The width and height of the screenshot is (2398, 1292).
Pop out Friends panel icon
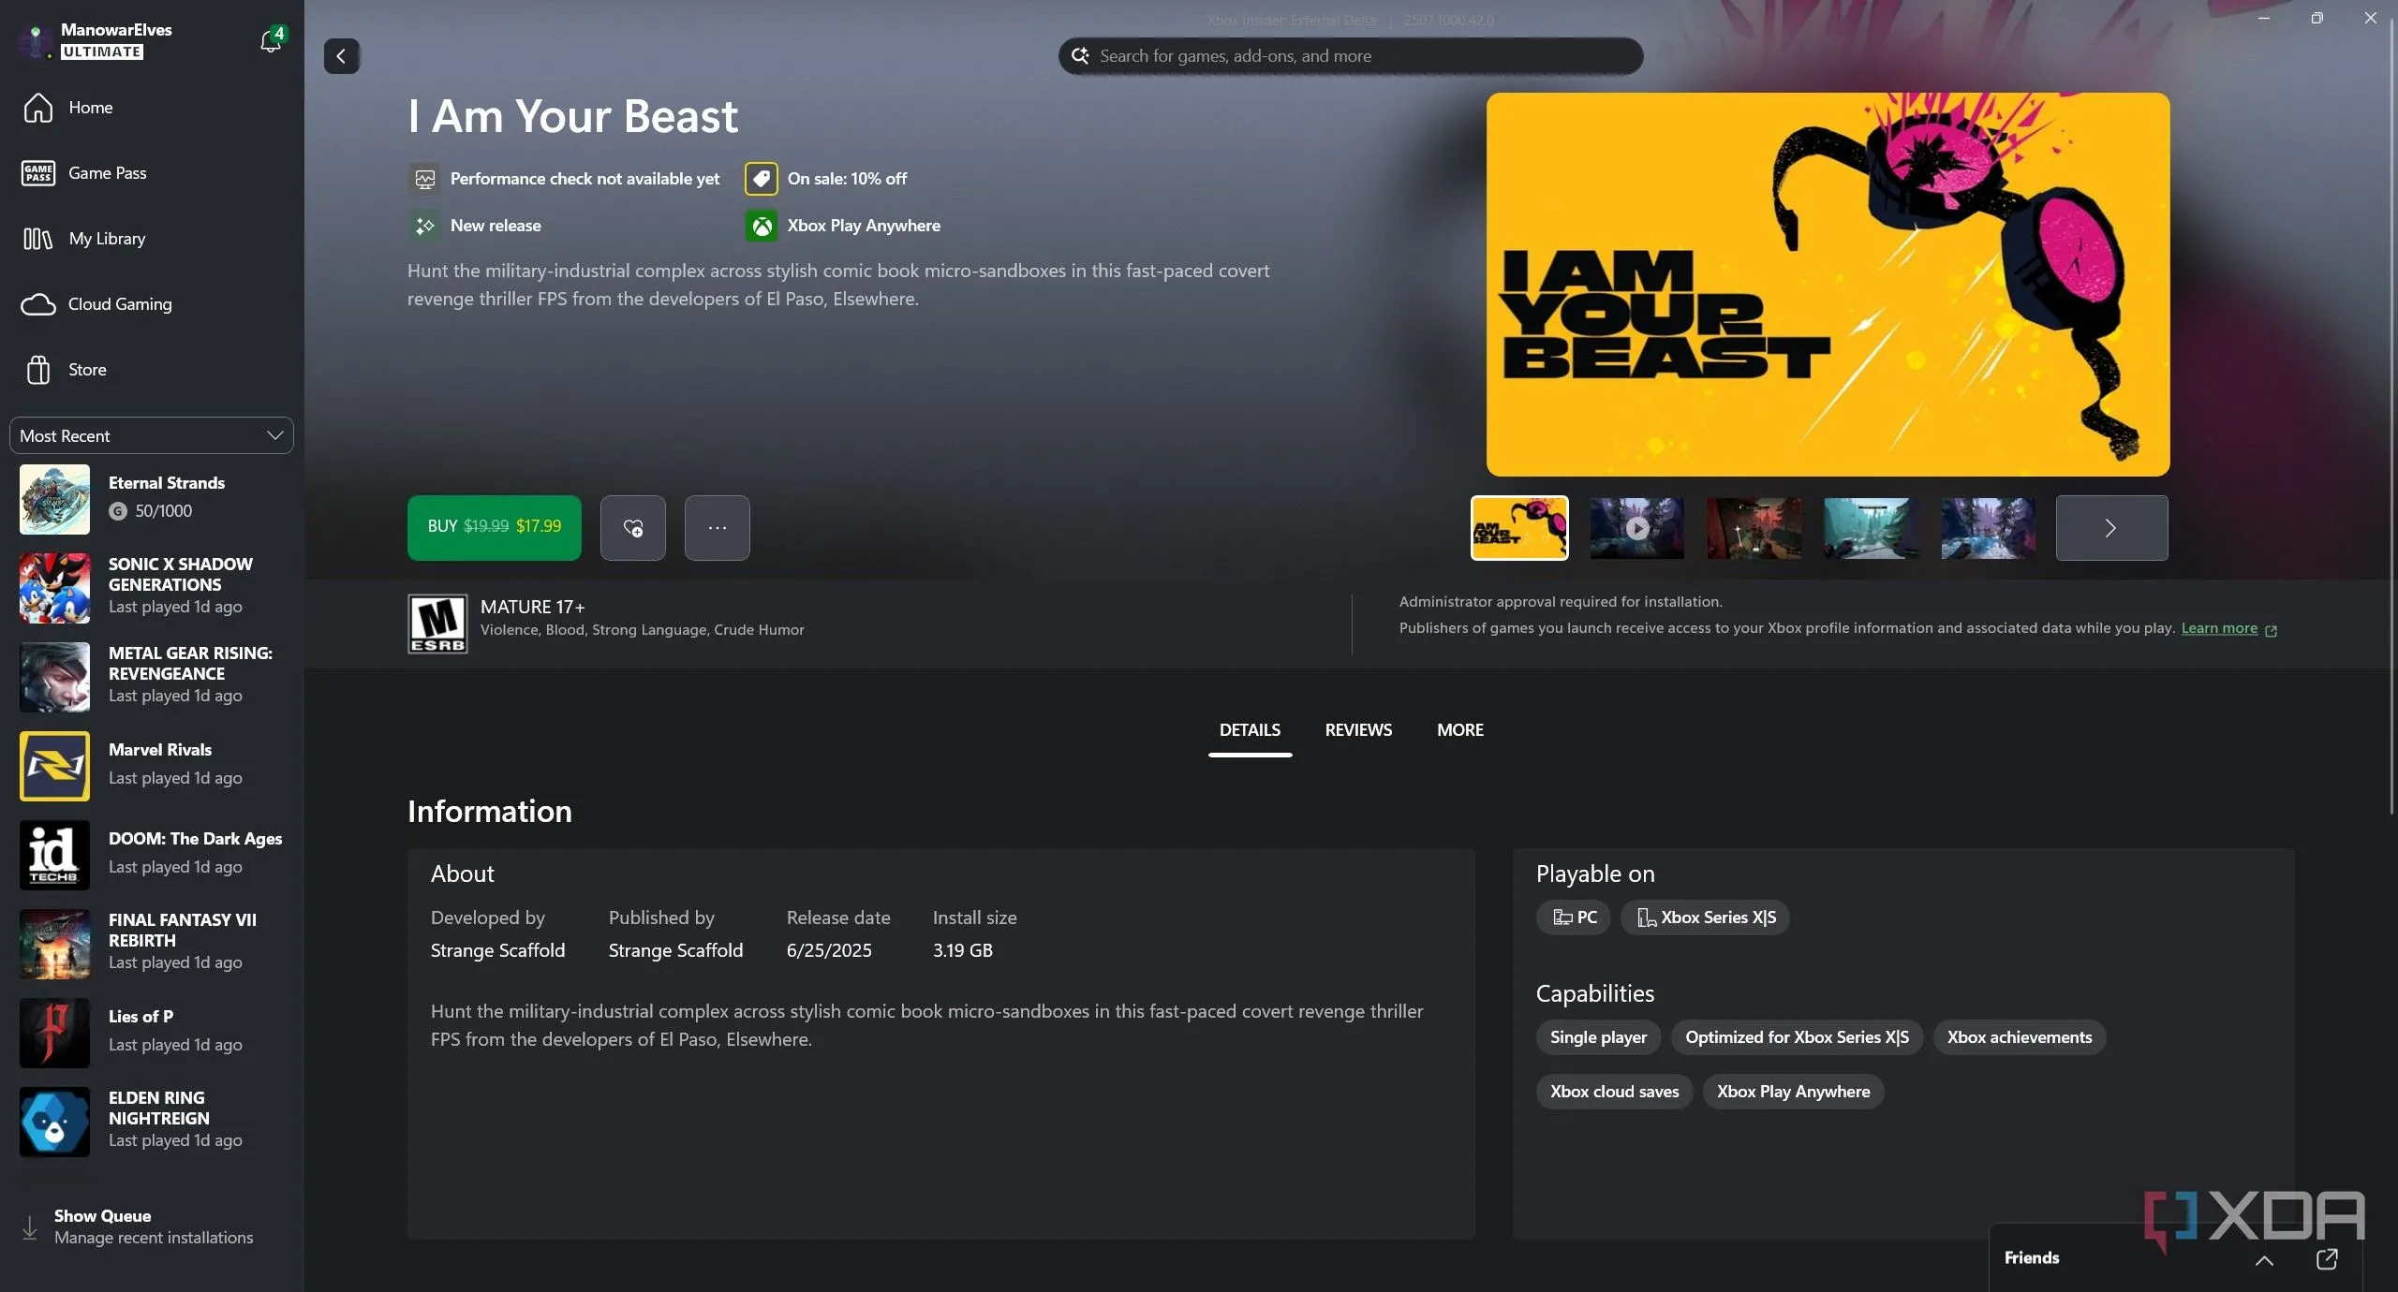coord(2327,1259)
